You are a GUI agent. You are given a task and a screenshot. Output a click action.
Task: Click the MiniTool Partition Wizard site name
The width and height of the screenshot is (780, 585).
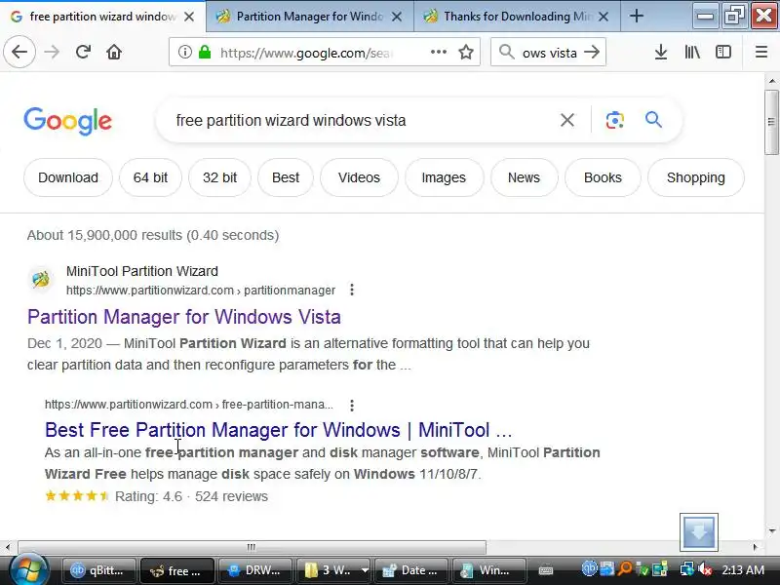(x=142, y=271)
